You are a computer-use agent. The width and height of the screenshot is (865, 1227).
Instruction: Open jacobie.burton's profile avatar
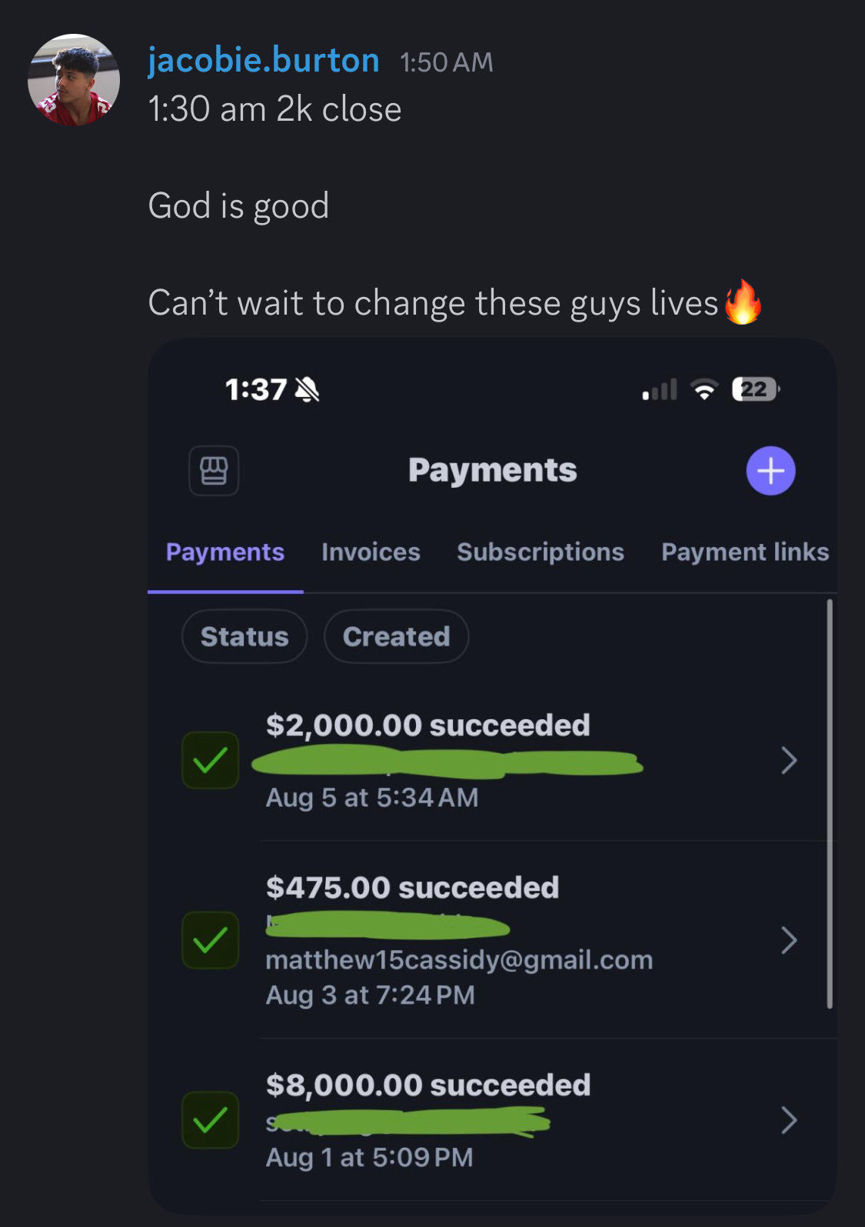click(74, 79)
